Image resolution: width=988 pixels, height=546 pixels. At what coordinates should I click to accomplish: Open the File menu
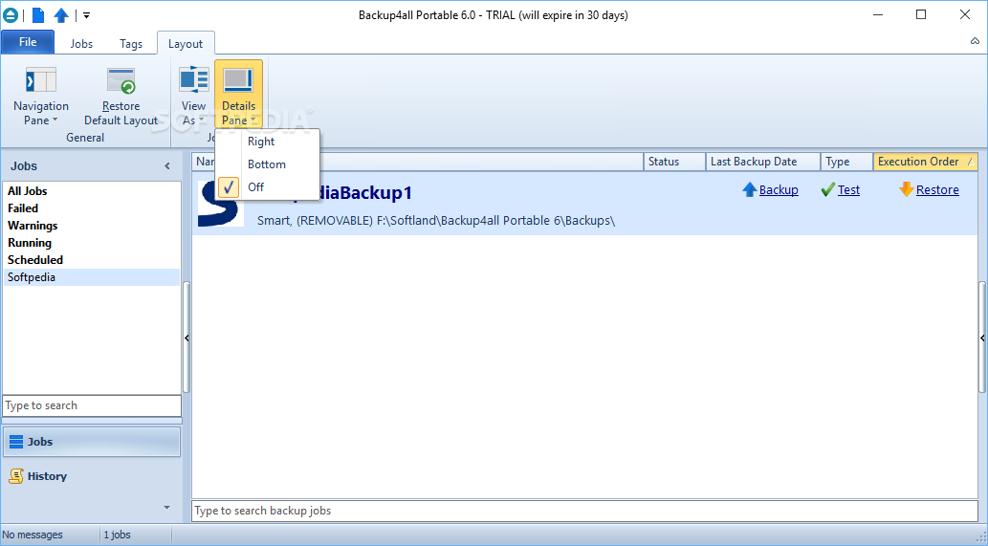[28, 42]
